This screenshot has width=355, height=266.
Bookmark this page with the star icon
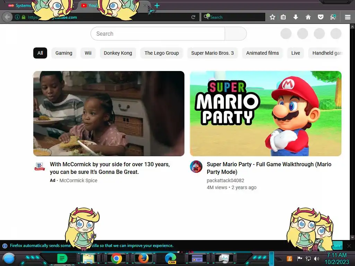[272, 17]
